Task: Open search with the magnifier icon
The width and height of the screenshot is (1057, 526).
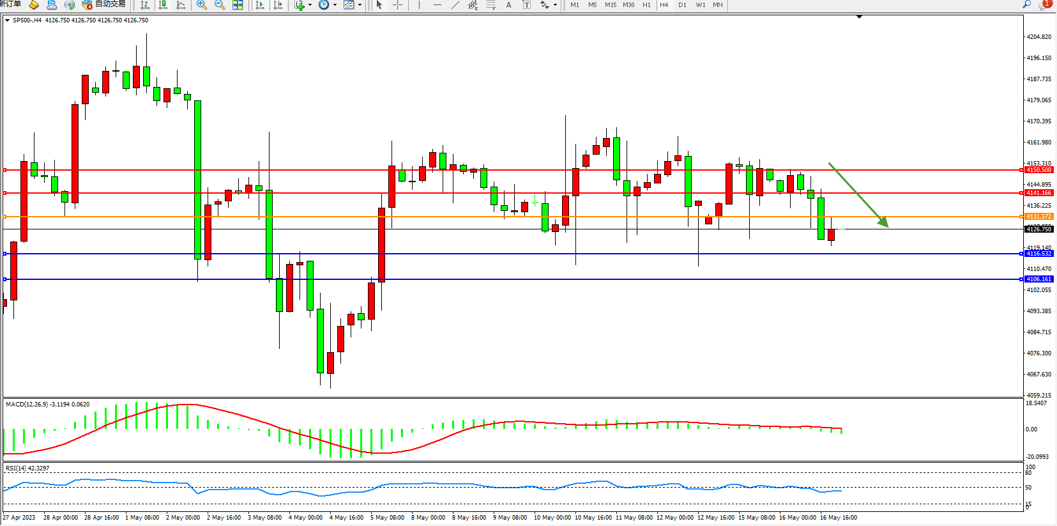Action: pos(1026,4)
